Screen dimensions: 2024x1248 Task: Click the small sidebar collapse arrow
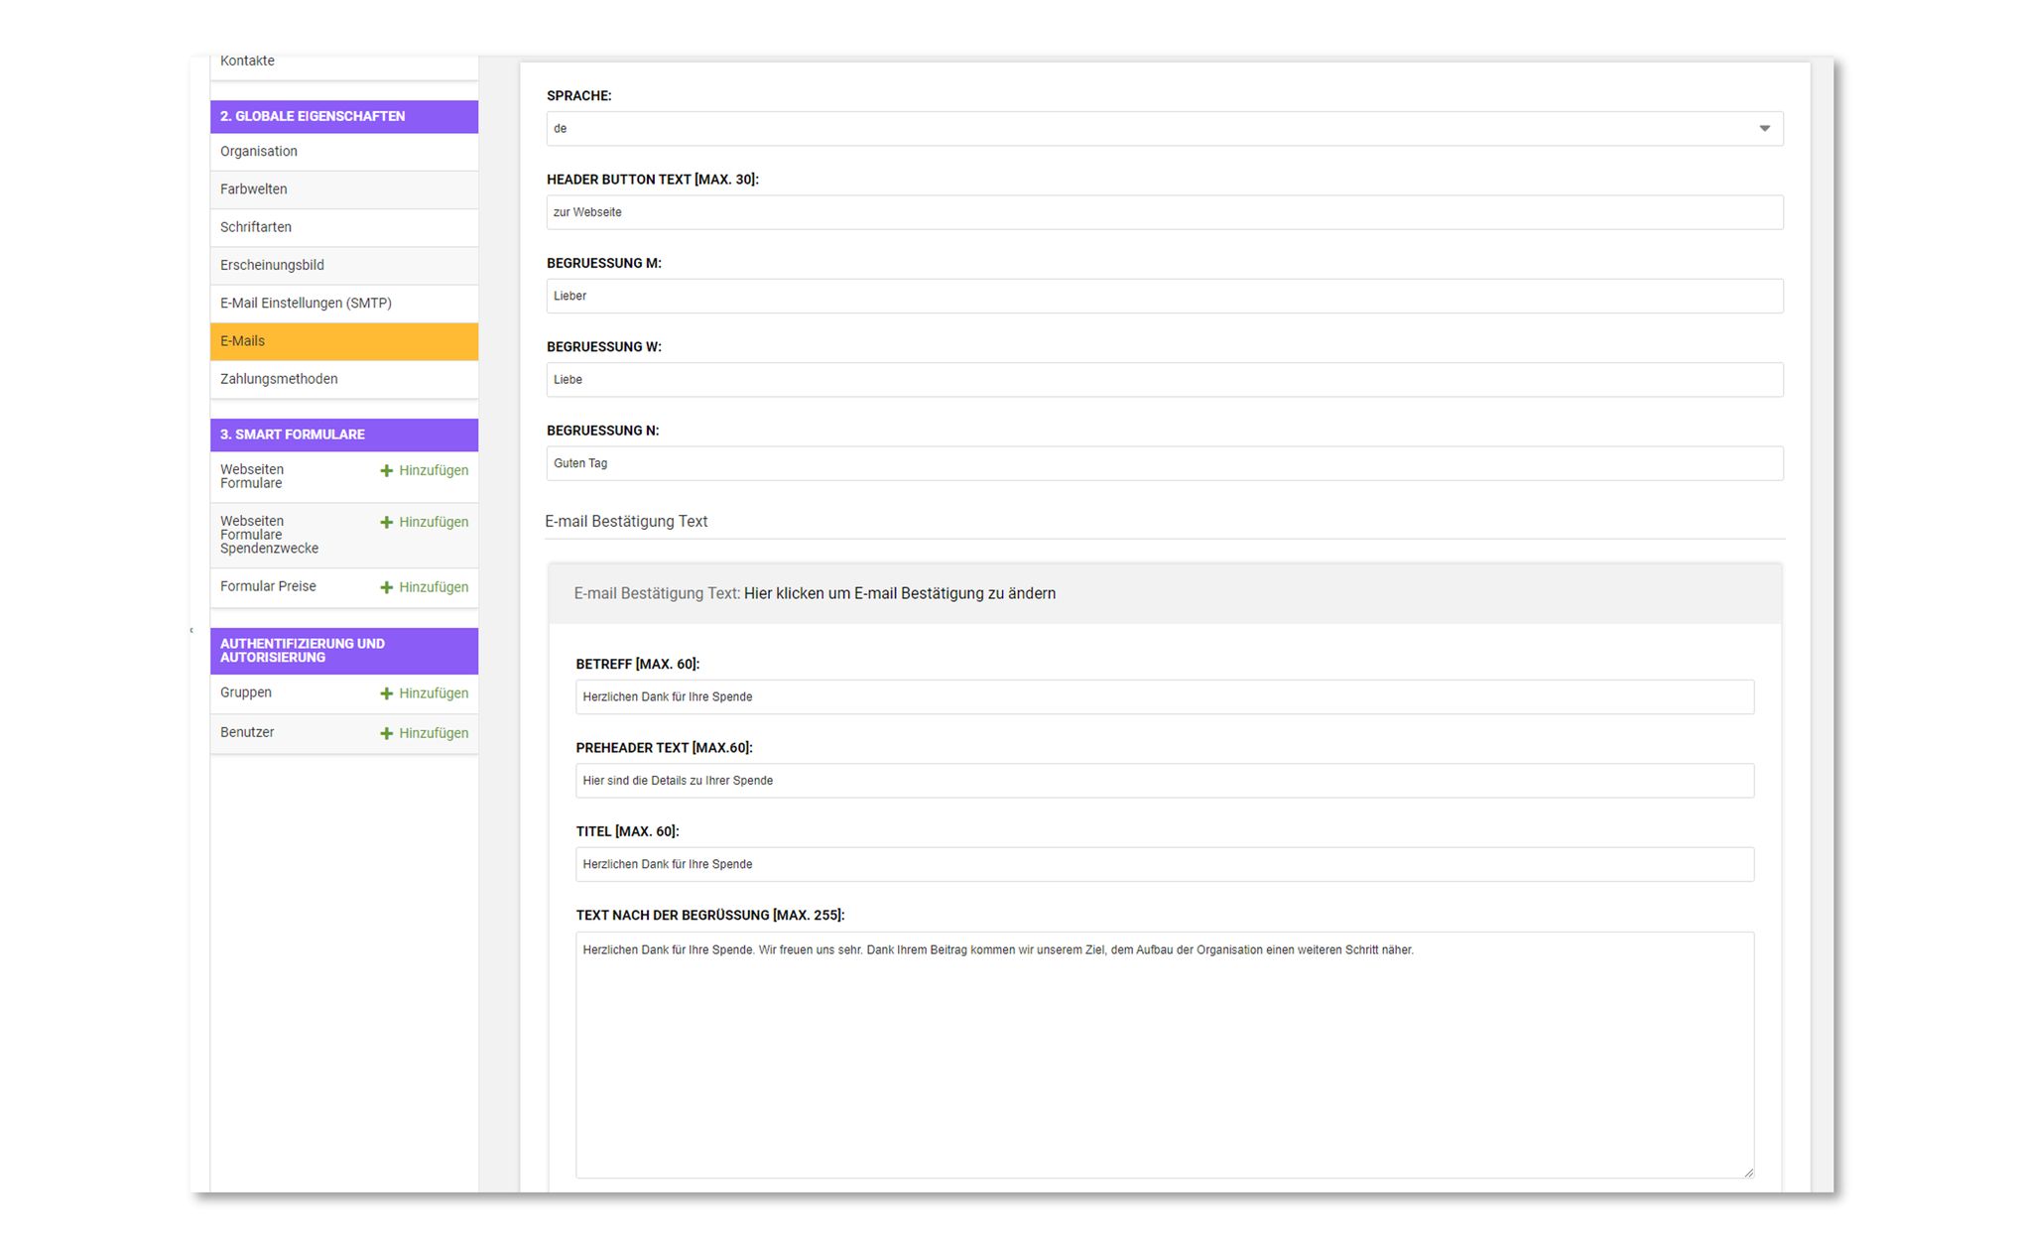point(191,631)
